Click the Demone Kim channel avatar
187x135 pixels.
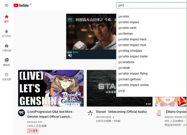click(x=21, y=113)
